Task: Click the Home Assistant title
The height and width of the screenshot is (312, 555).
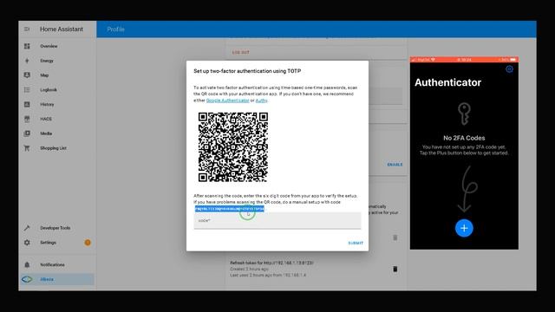Action: pos(62,29)
